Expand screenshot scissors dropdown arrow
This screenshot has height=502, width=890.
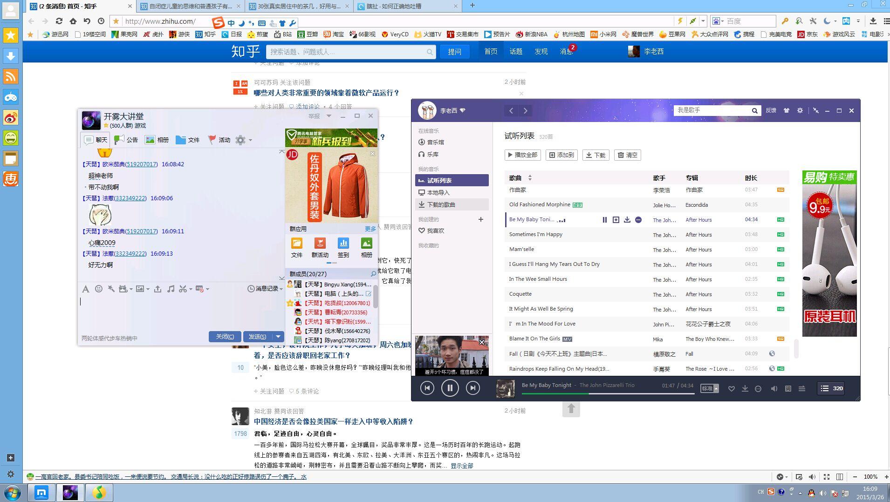click(191, 289)
